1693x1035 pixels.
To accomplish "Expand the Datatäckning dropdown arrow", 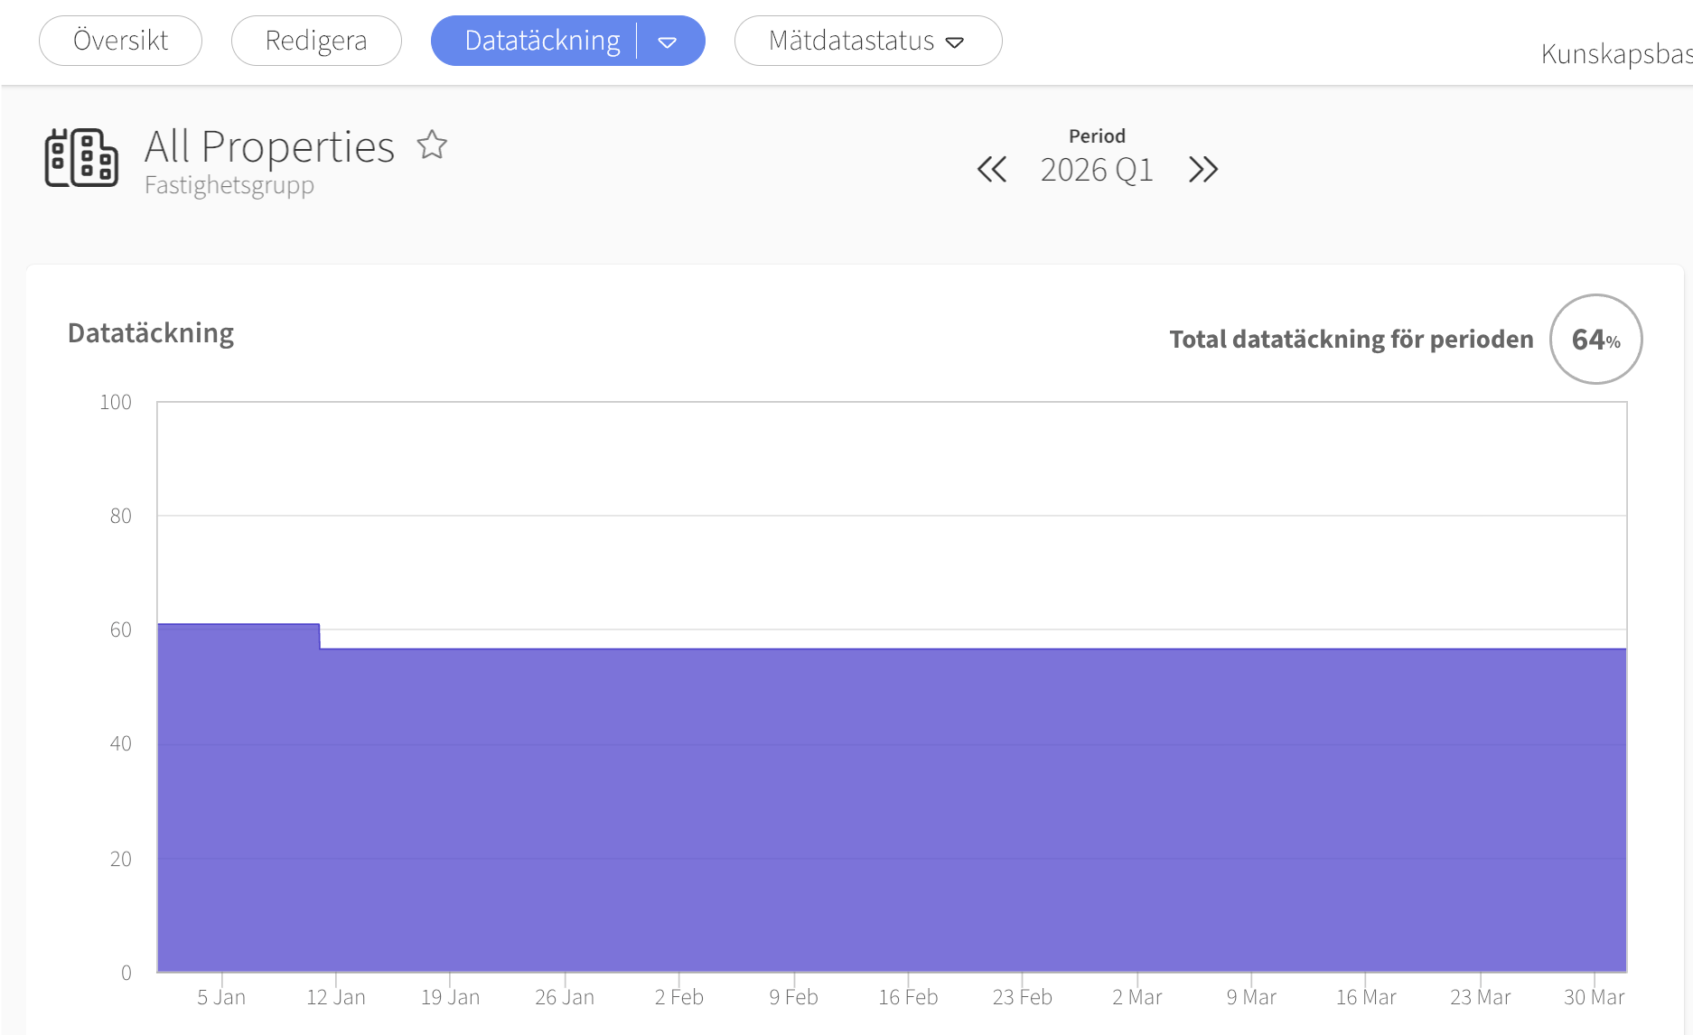I will pyautogui.click(x=668, y=42).
